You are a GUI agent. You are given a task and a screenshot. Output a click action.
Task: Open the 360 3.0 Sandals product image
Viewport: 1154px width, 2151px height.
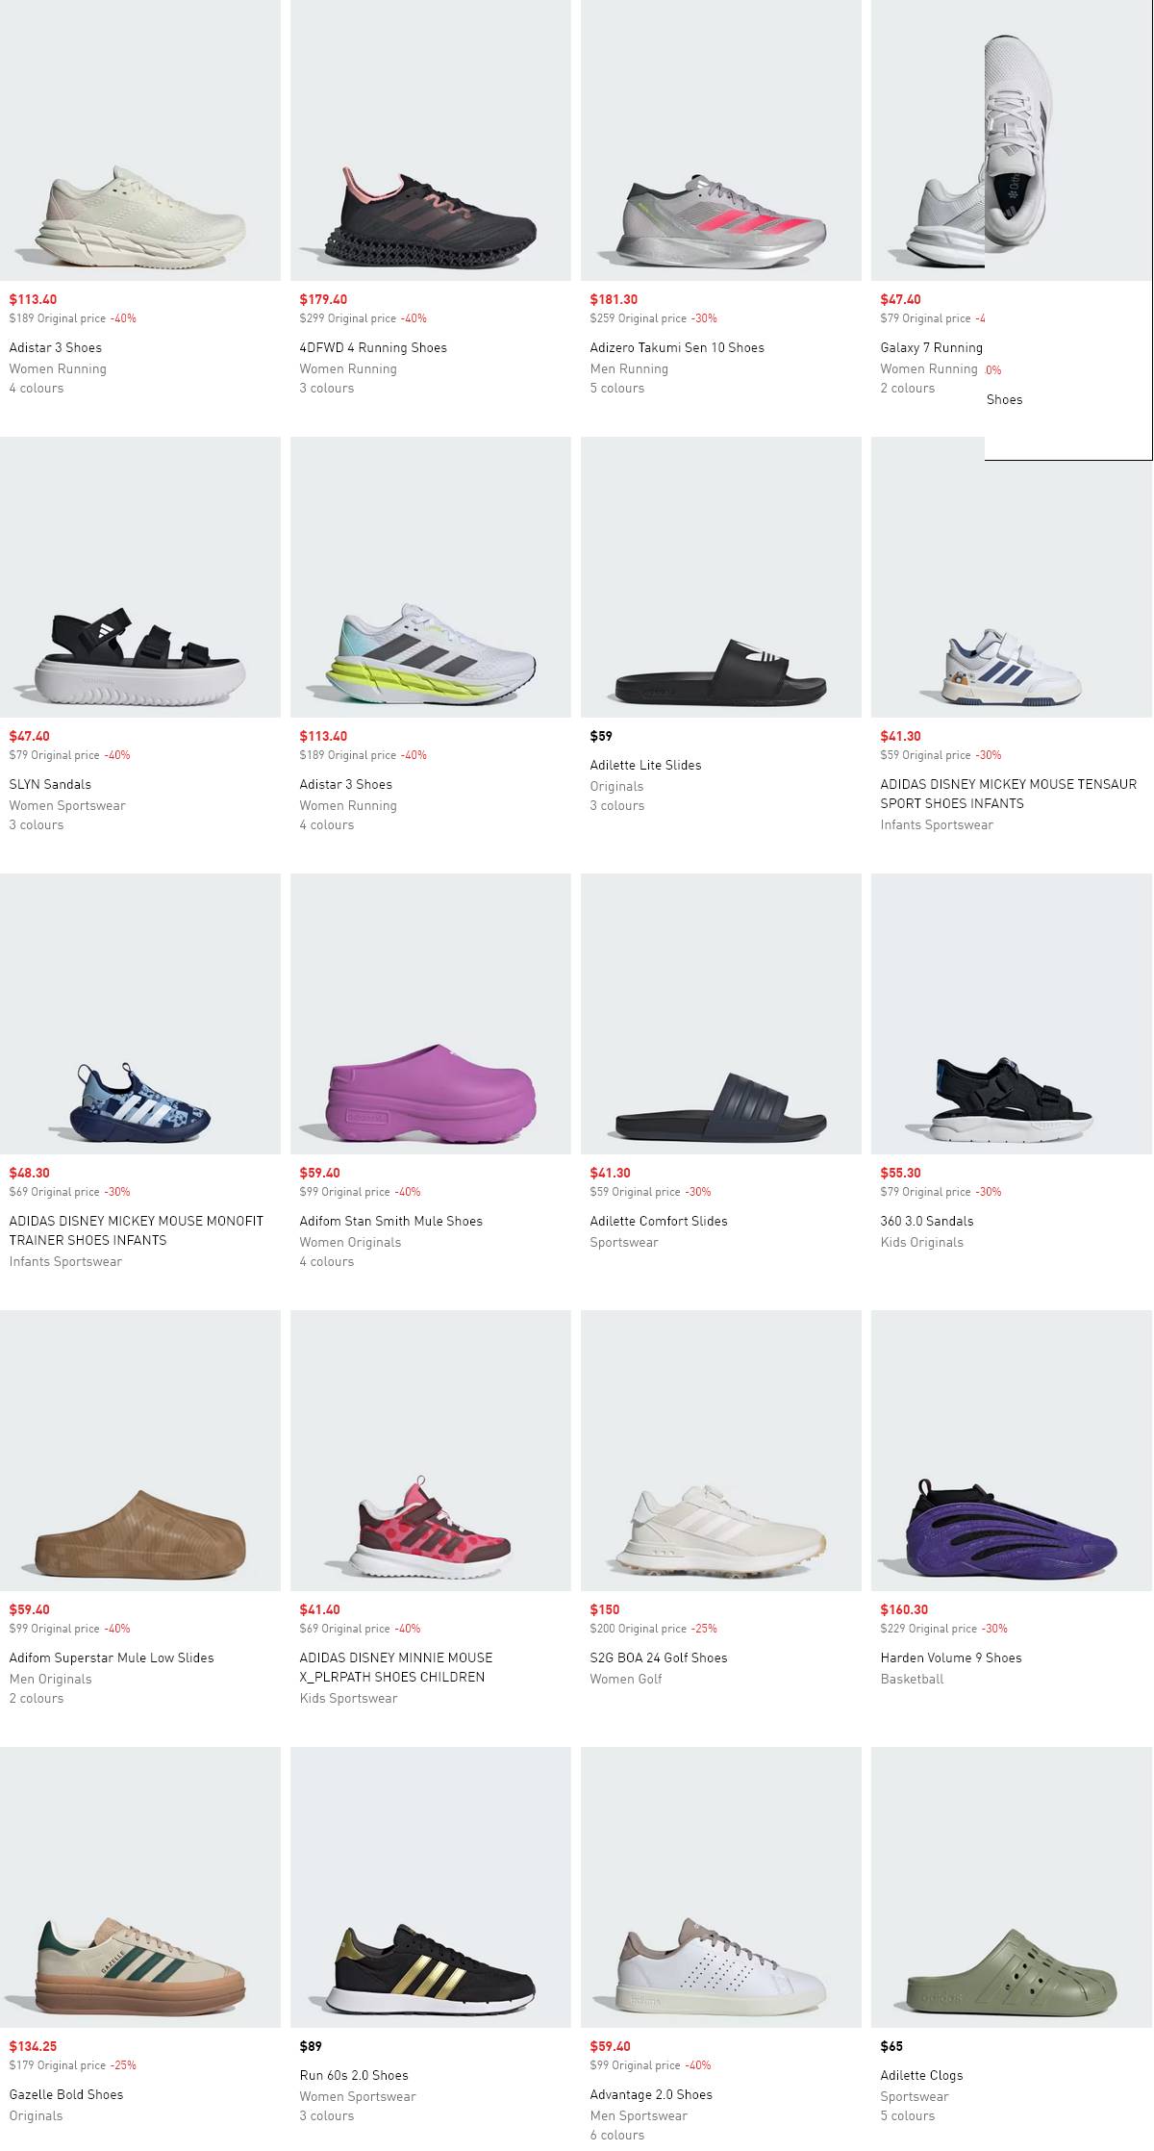click(x=1012, y=1014)
